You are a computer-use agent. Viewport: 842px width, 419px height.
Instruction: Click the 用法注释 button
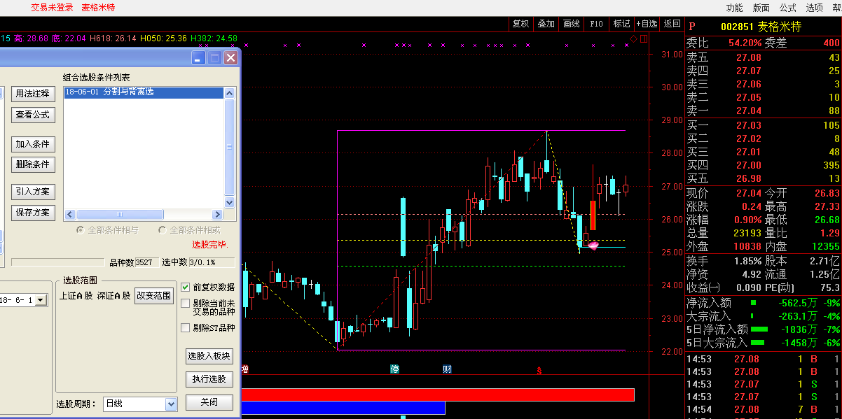coord(33,94)
